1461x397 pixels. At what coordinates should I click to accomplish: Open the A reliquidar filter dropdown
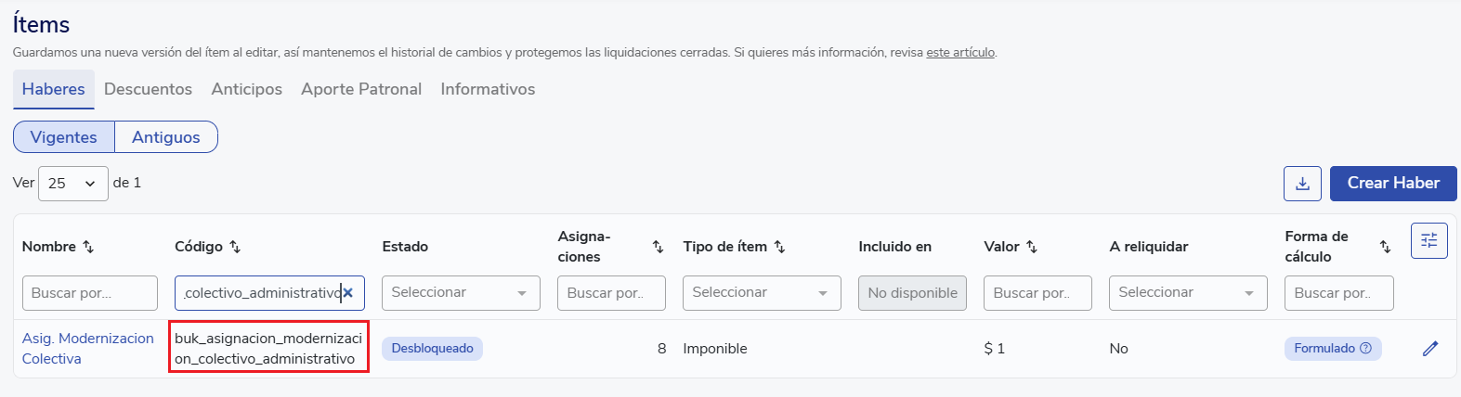click(1188, 293)
